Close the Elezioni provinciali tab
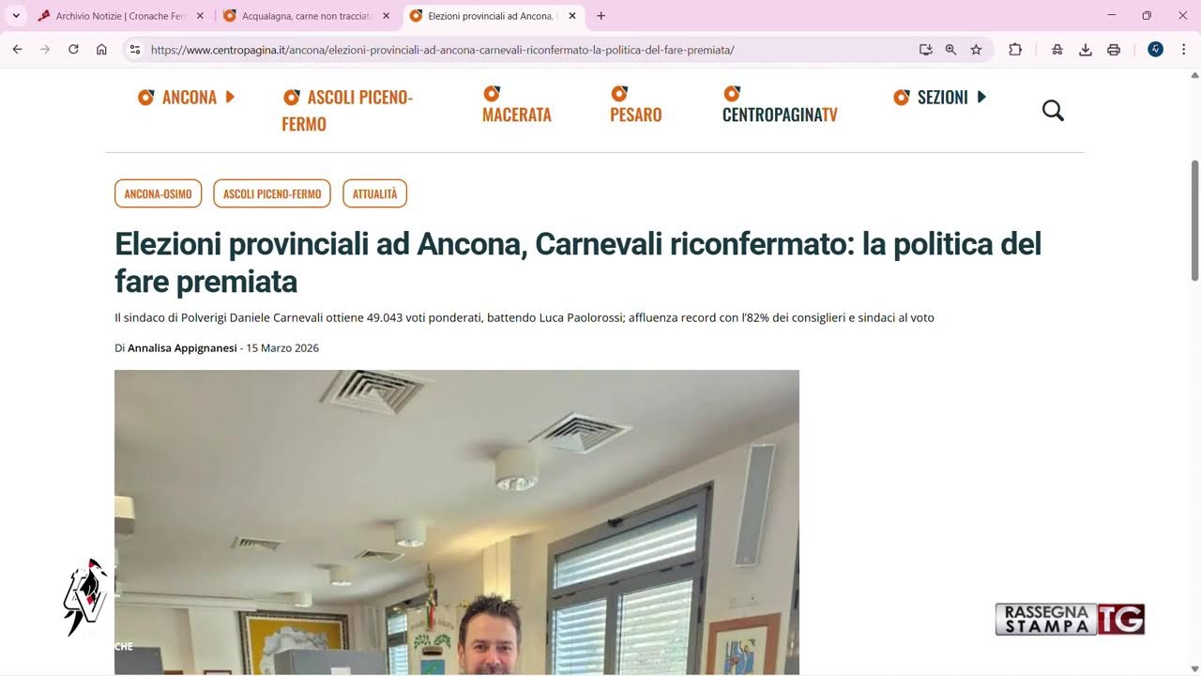This screenshot has height=676, width=1201. pyautogui.click(x=572, y=16)
